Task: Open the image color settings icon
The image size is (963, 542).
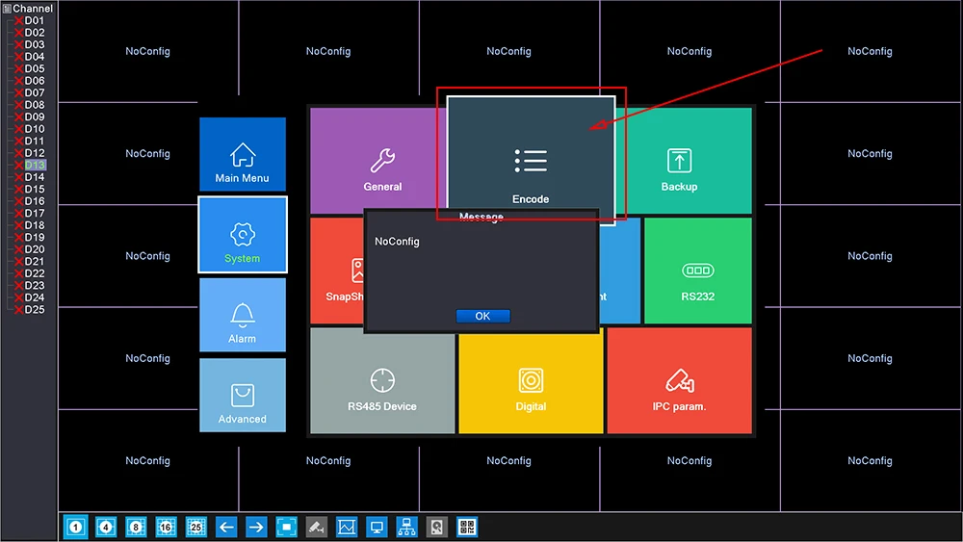Action: pyautogui.click(x=347, y=527)
